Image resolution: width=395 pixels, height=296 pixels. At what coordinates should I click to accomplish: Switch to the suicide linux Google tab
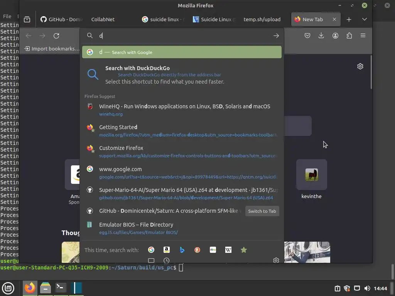pyautogui.click(x=164, y=19)
